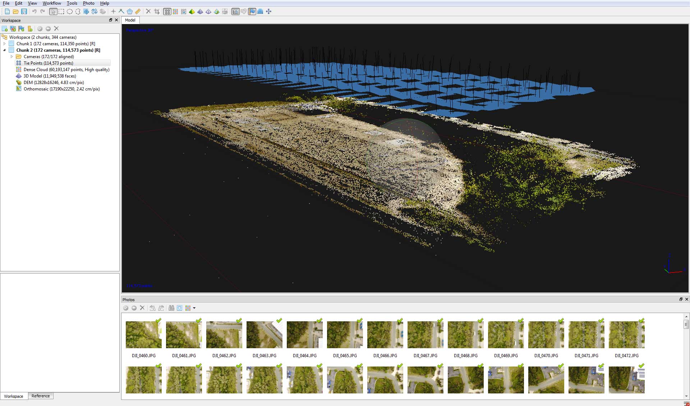690x406 pixels.
Task: Select the Draw Polyline tool
Action: coord(121,11)
